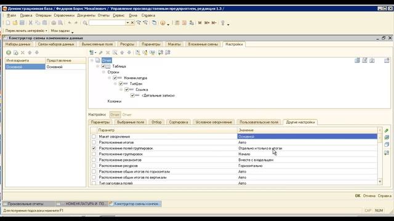Click the Undo arrow icon
The height and width of the screenshot is (221, 394).
tap(70, 23)
